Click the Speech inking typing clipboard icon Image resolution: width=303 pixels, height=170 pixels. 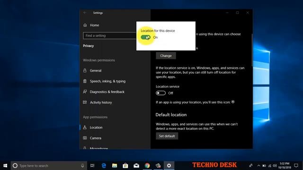click(85, 81)
